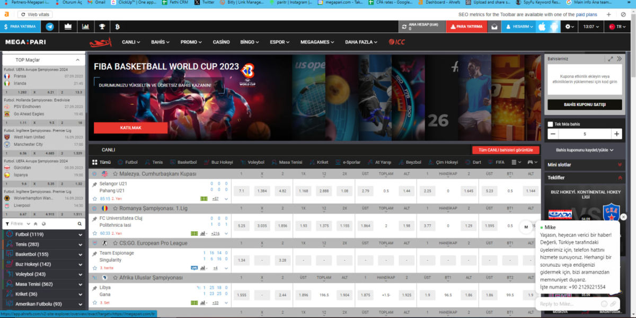Click the trophy icon in top bar

click(102, 26)
